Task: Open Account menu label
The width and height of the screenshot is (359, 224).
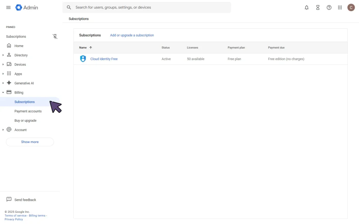Action: coord(20,130)
